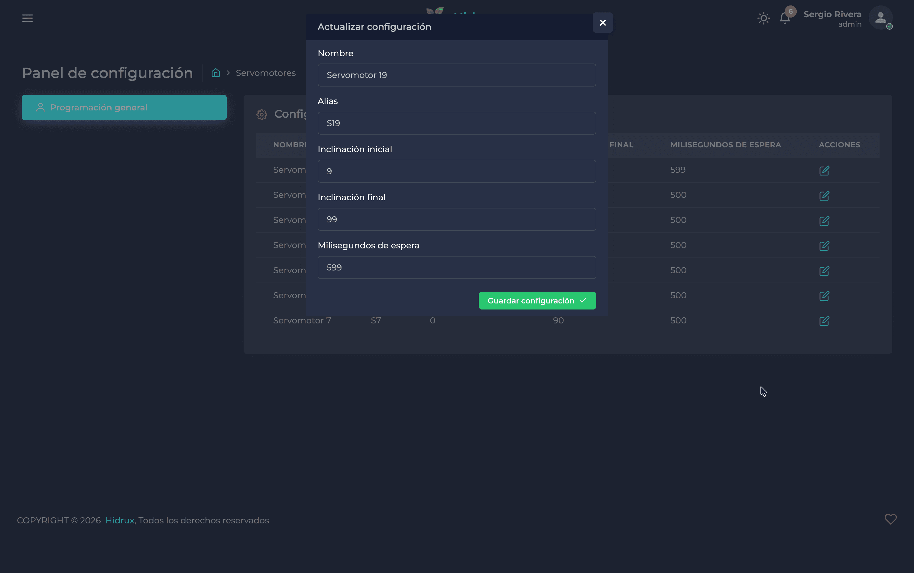The width and height of the screenshot is (914, 573).
Task: Click the S7 alias cell
Action: pos(376,321)
